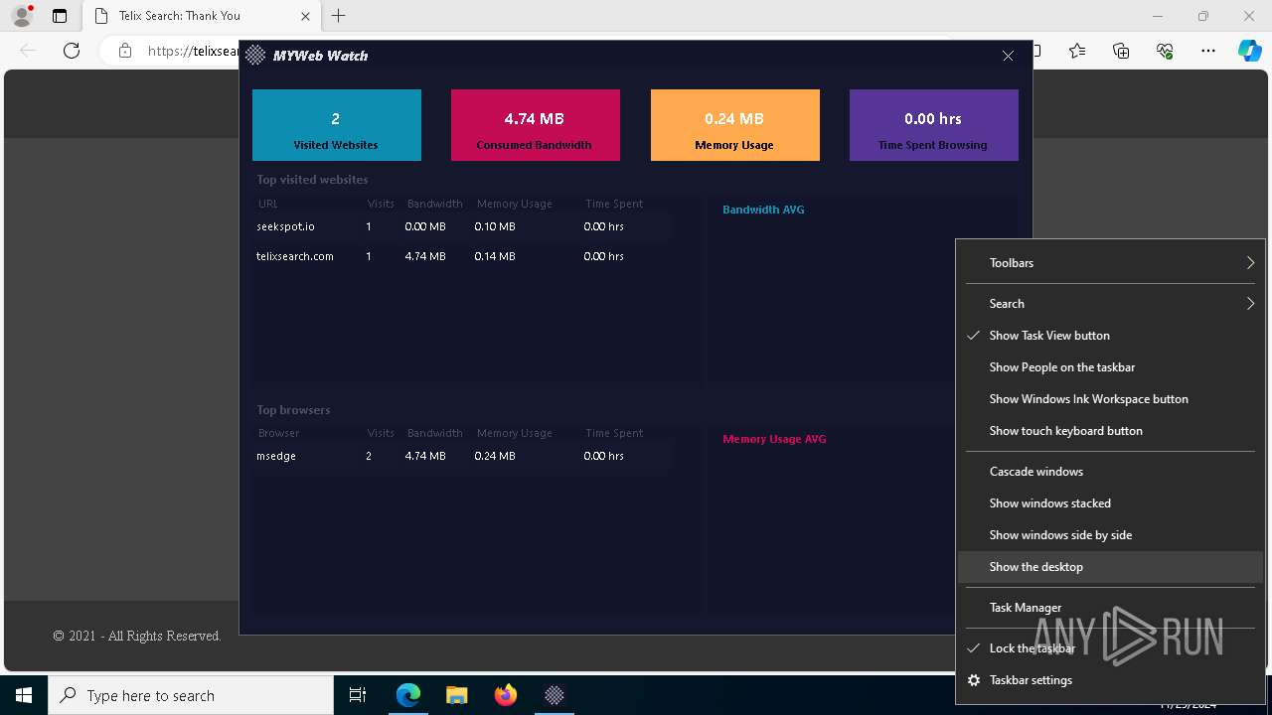Viewport: 1272px width, 715px height.
Task: Click telixsearch.com 0.14 MB memory value
Action: (x=495, y=256)
